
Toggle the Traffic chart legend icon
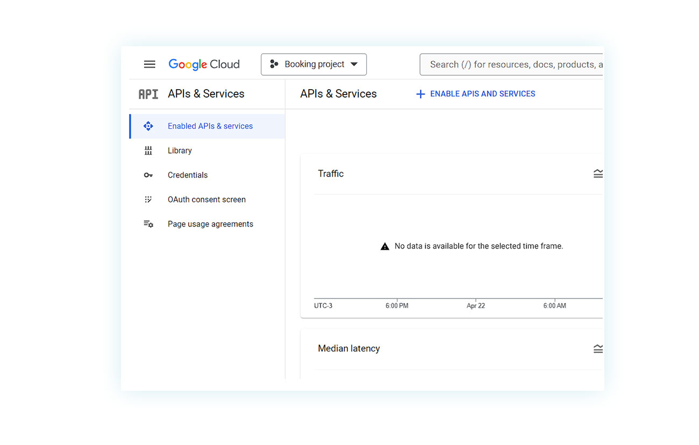pyautogui.click(x=598, y=173)
